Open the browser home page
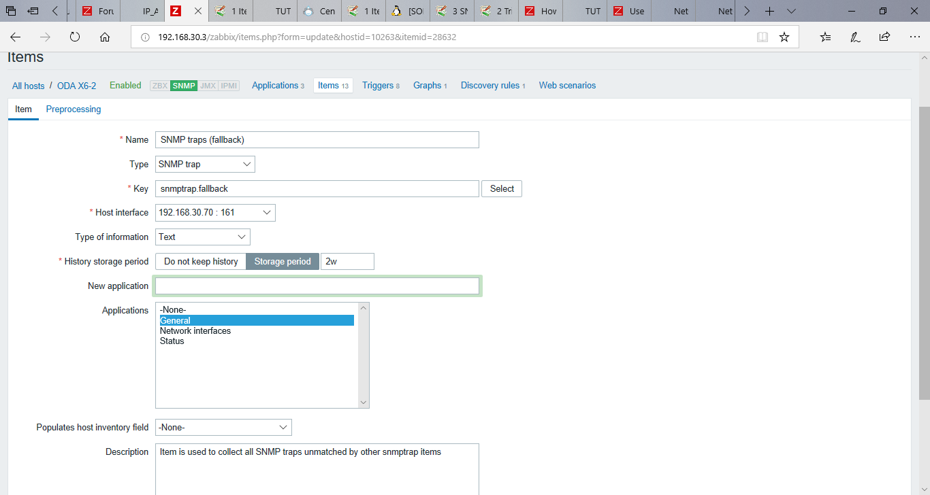 pyautogui.click(x=105, y=37)
